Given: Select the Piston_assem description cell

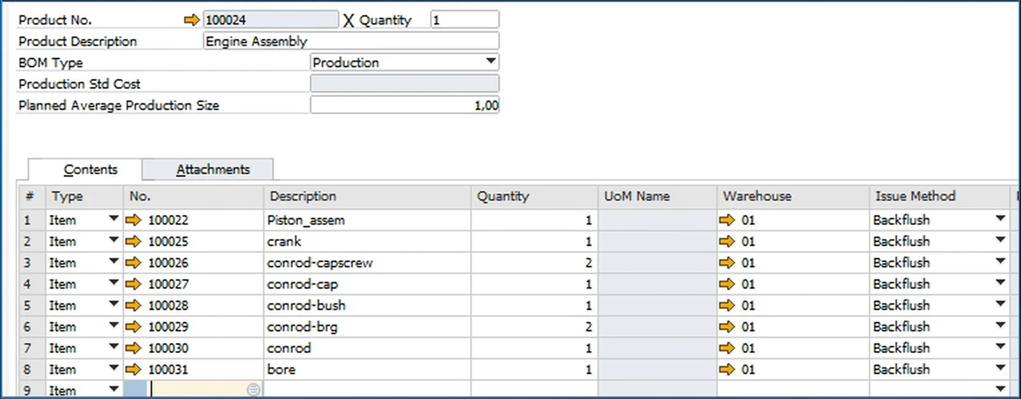Looking at the screenshot, I should pyautogui.click(x=368, y=220).
